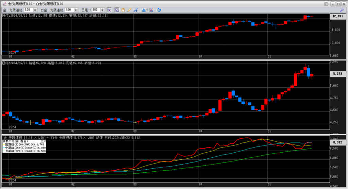The height and width of the screenshot is (189, 348).
Task: Click the delete indicator chart icon
Action: click(x=151, y=10)
